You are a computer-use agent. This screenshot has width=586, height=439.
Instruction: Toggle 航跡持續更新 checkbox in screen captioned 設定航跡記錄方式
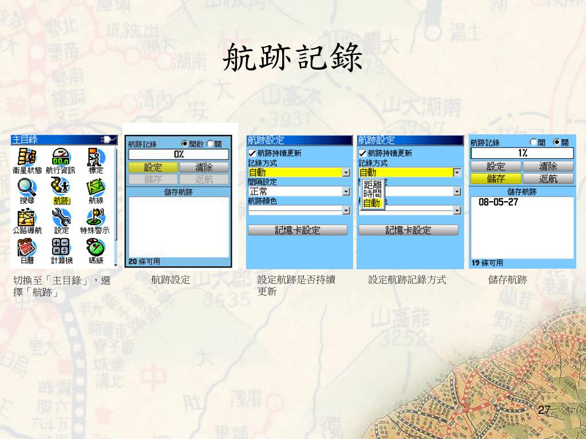[x=362, y=153]
